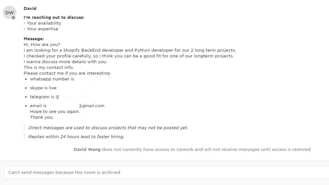
Task: Click the 'Replies within 24 hours' note
Action: [x=76, y=137]
